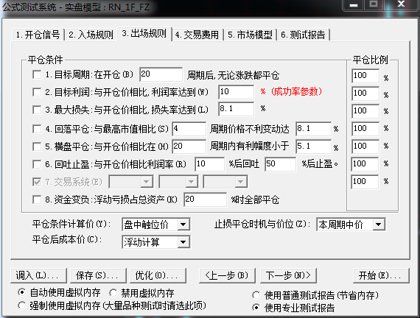
Task: Click the 保存(S)... button
Action: pos(98,275)
